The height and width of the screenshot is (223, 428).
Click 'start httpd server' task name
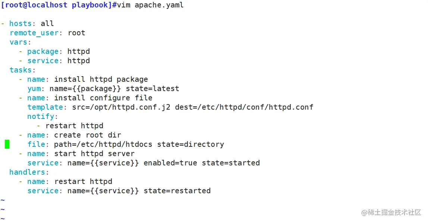pos(94,153)
